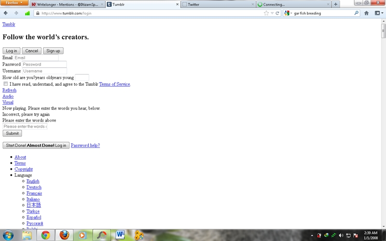Screen dimensions: 386x241
Task: Open Microsoft Word from the taskbar
Action: pyautogui.click(x=120, y=235)
